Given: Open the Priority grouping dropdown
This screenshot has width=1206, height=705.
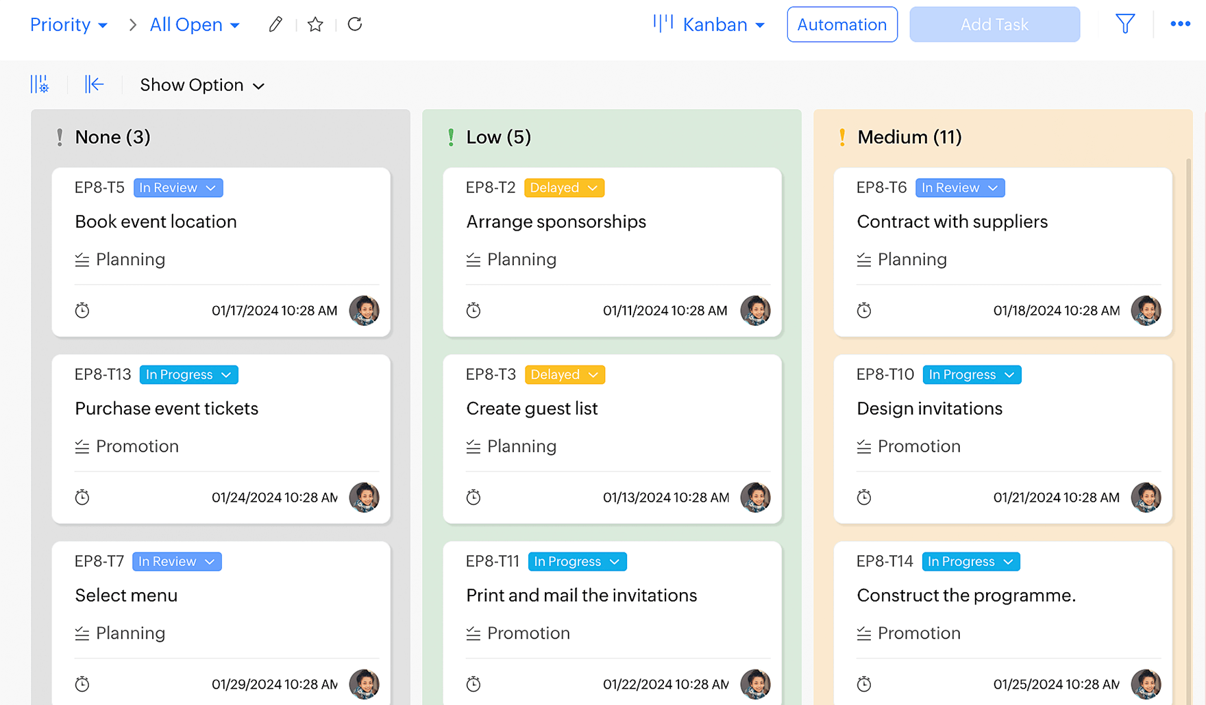Looking at the screenshot, I should (x=69, y=25).
